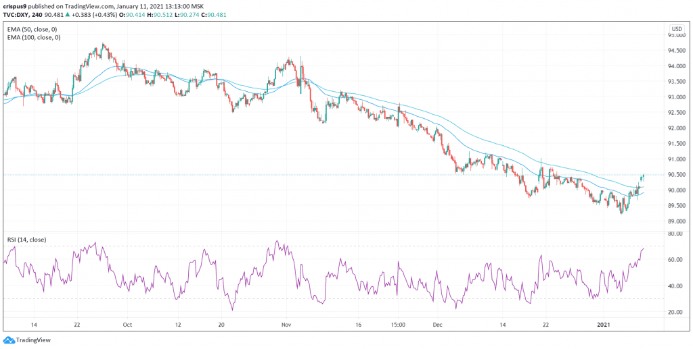
Task: Click the 20 date label on time axis
Action: click(222, 325)
